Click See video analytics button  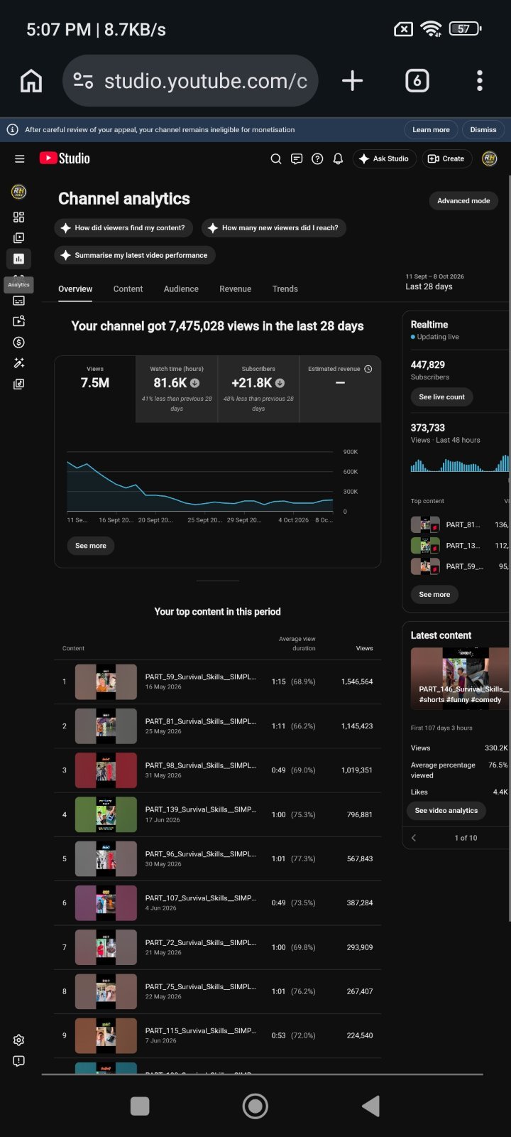coord(446,811)
